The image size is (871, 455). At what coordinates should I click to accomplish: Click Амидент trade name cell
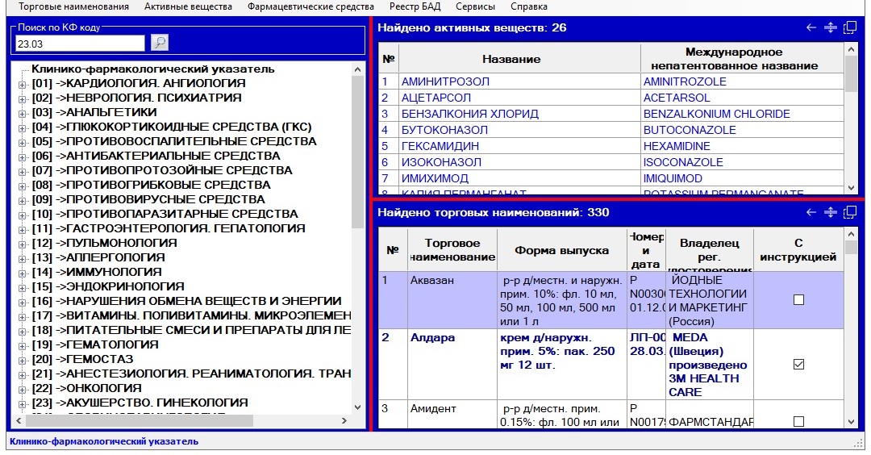pyautogui.click(x=452, y=415)
